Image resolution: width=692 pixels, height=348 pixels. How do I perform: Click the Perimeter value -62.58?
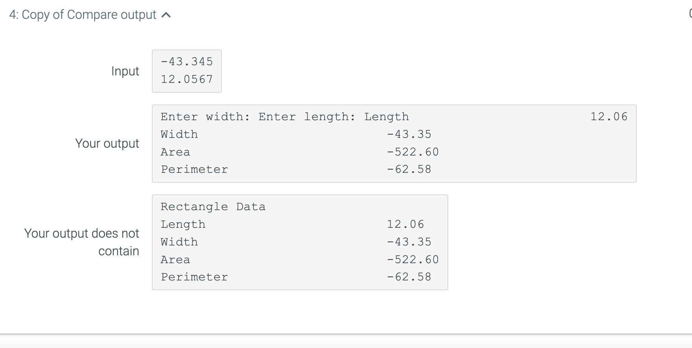[x=409, y=169]
